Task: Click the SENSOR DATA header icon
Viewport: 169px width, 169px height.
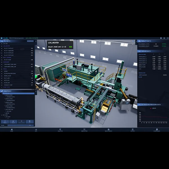Action: [140, 51]
